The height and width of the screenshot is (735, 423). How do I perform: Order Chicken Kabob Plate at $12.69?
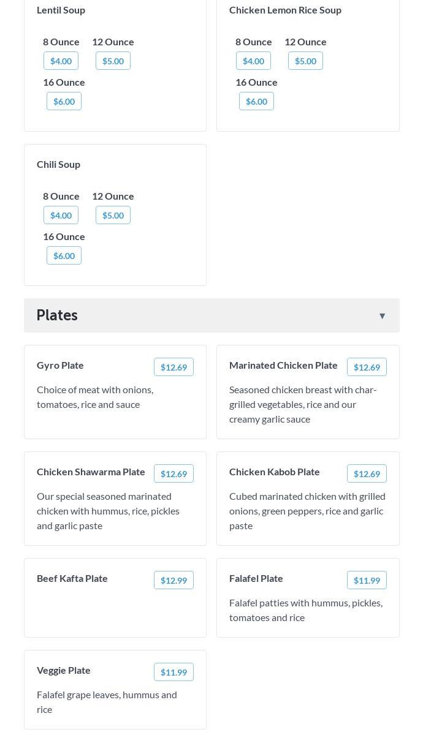(367, 474)
